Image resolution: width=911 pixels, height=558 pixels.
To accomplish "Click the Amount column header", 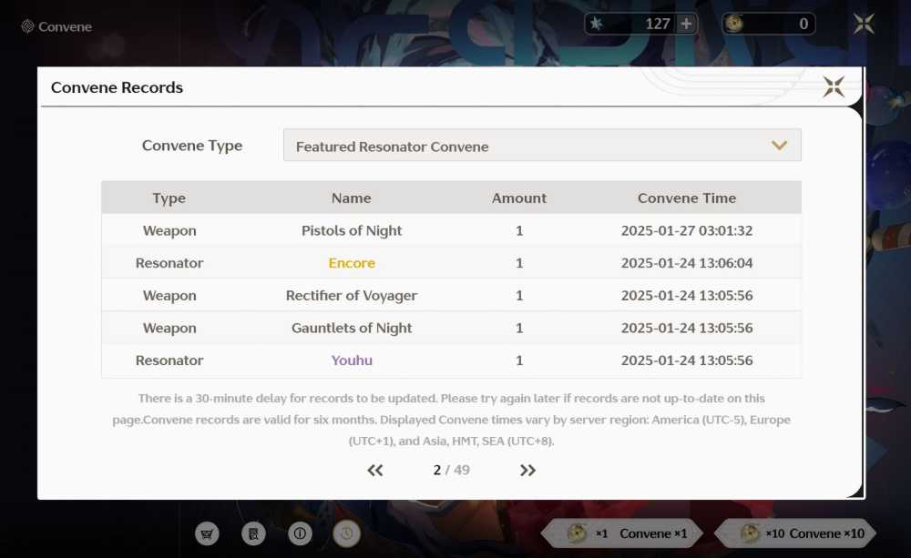I will pos(519,198).
